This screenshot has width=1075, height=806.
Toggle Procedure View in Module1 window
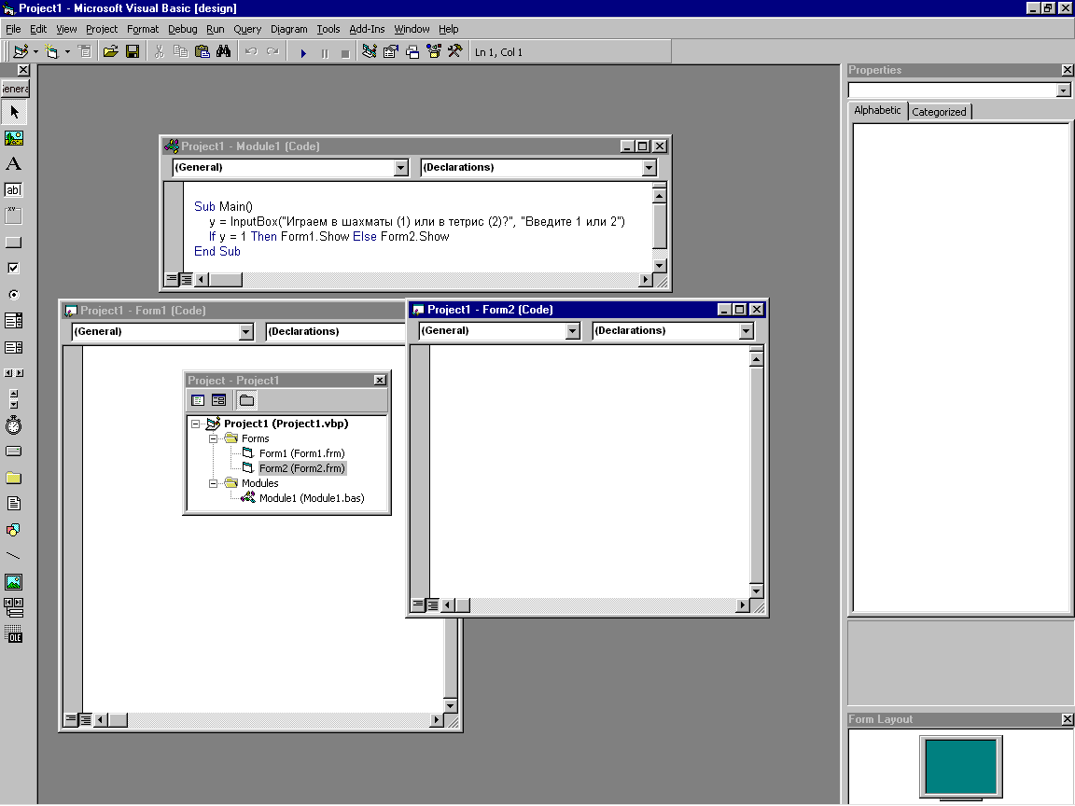click(x=172, y=279)
